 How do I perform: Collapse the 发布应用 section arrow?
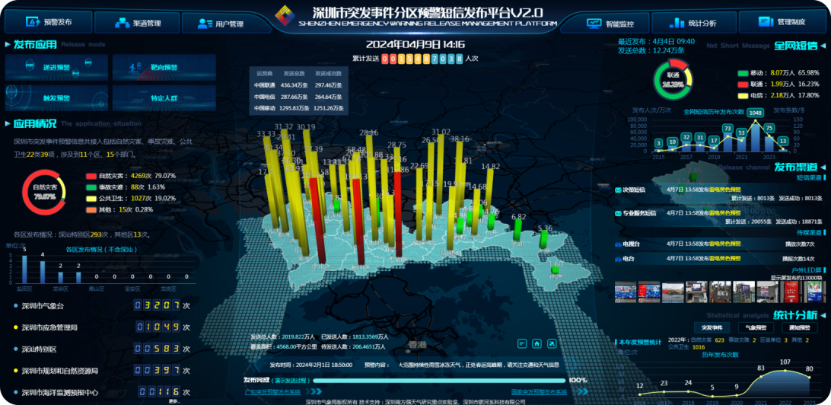[8, 44]
